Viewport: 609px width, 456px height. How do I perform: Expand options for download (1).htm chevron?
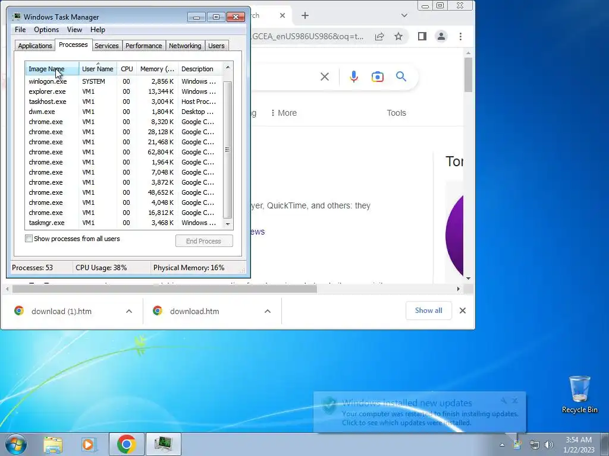pos(129,311)
